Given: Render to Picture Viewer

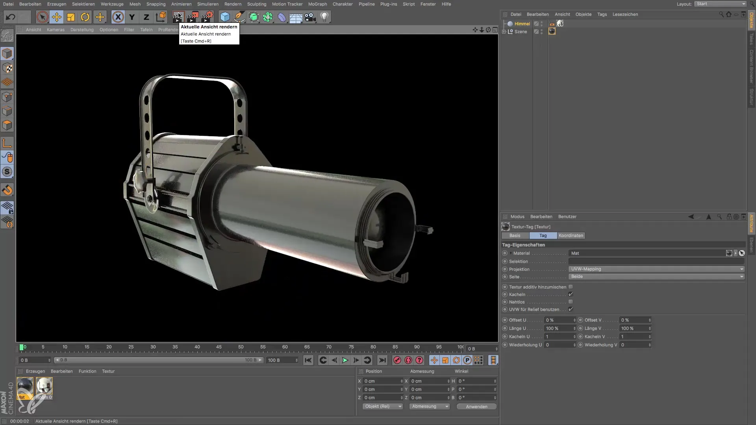Looking at the screenshot, I should point(193,17).
